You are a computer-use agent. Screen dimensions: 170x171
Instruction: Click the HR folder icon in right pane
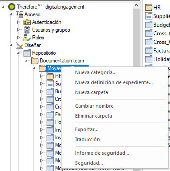tap(149, 7)
